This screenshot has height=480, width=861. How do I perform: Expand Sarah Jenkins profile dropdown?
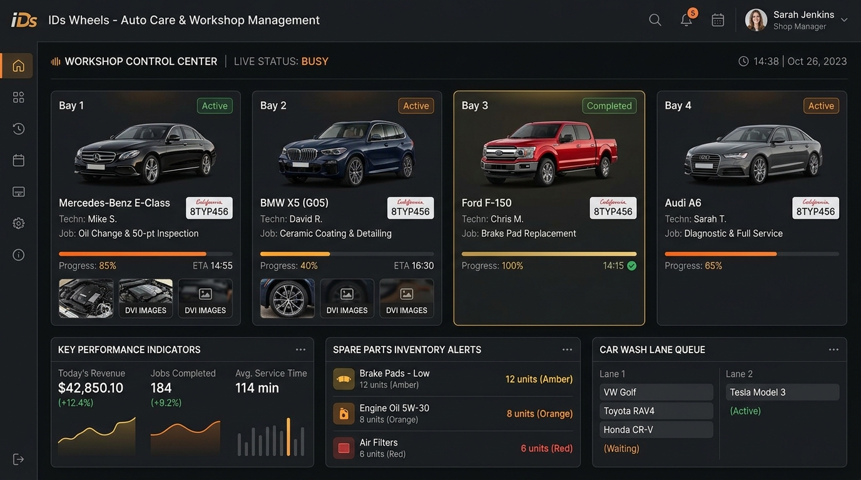[x=843, y=20]
